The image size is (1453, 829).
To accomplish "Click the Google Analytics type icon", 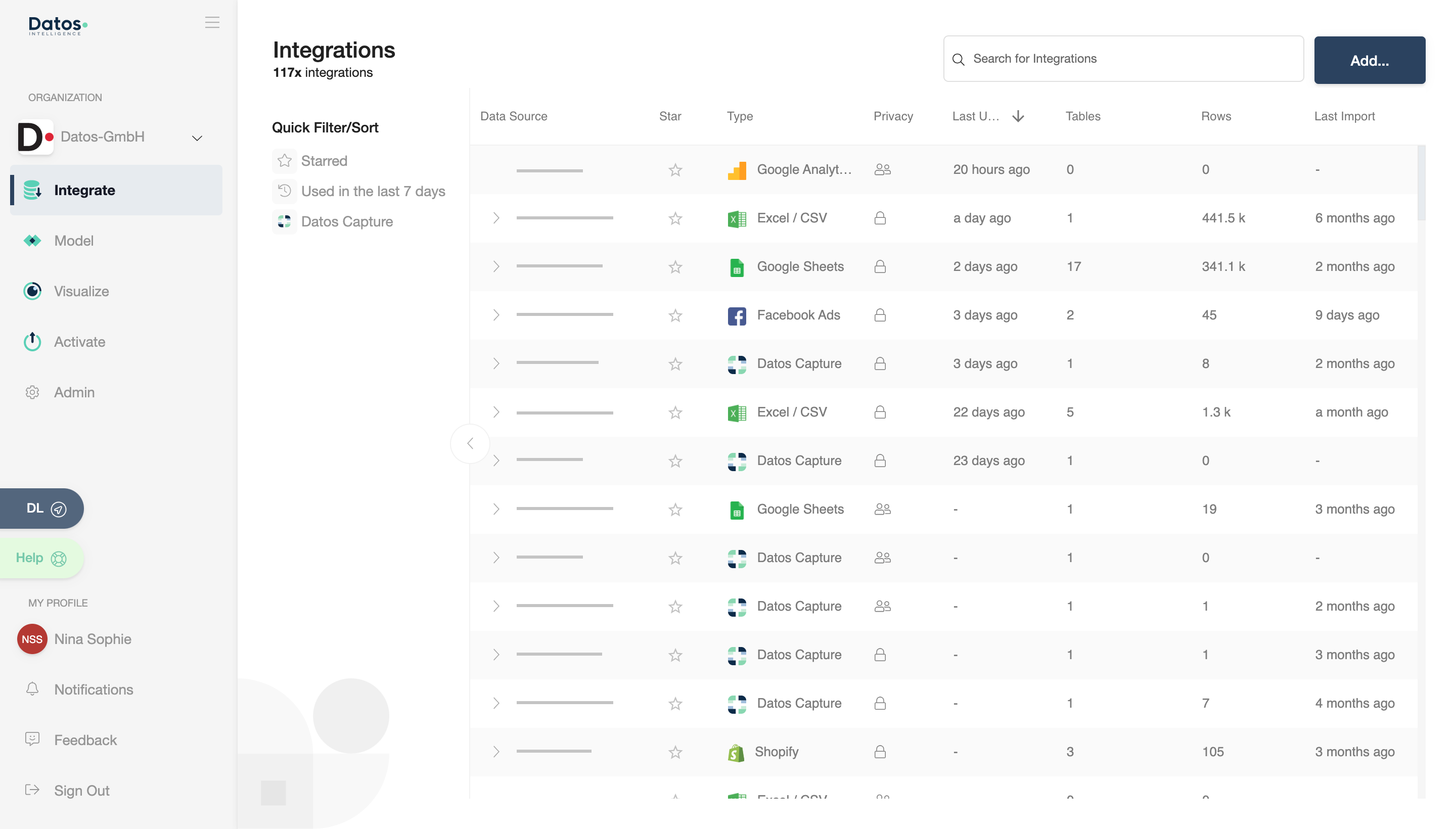I will point(737,170).
